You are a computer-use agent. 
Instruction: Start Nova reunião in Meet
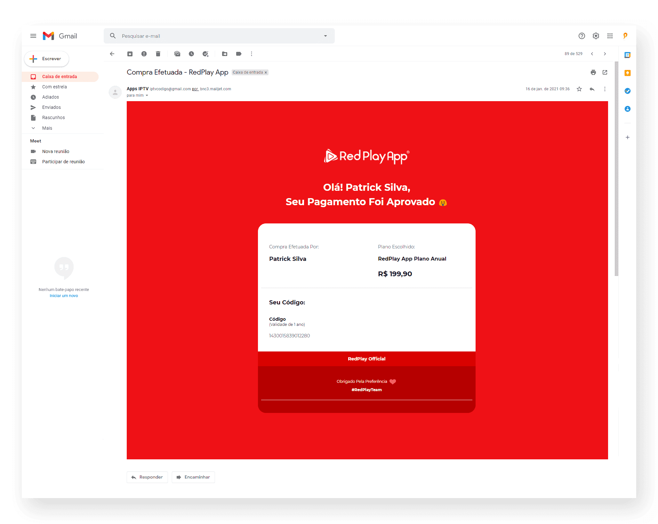pyautogui.click(x=56, y=151)
